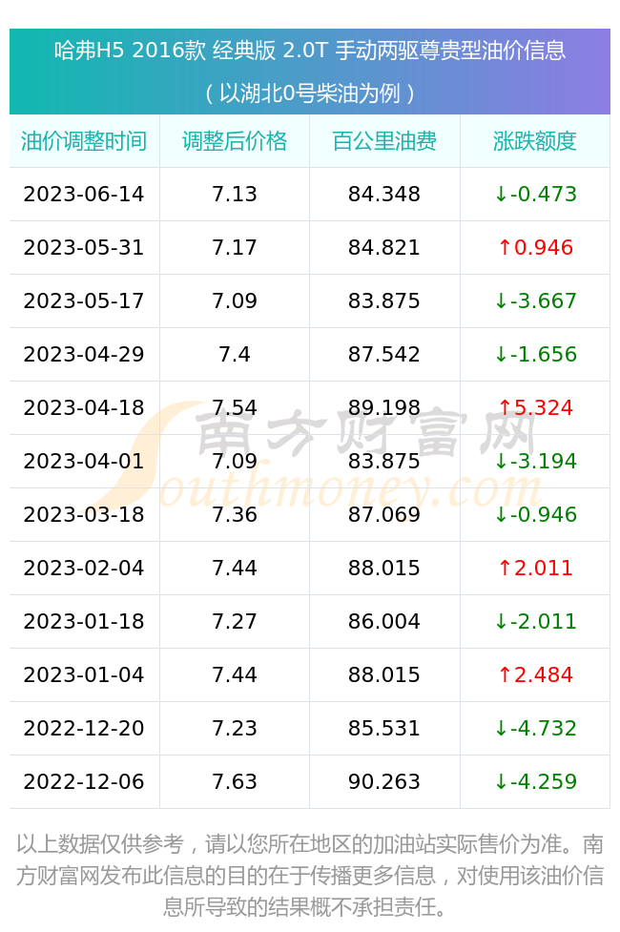Click fuel cost value 84.348
620x932 pixels.
pos(384,194)
